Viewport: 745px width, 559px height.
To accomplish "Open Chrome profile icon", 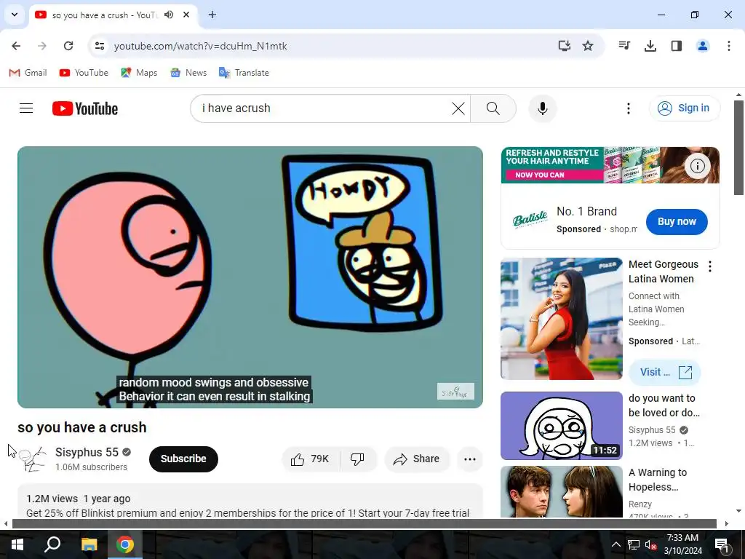I will [x=702, y=46].
